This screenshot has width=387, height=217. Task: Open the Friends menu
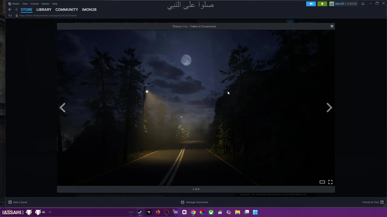pos(34,4)
